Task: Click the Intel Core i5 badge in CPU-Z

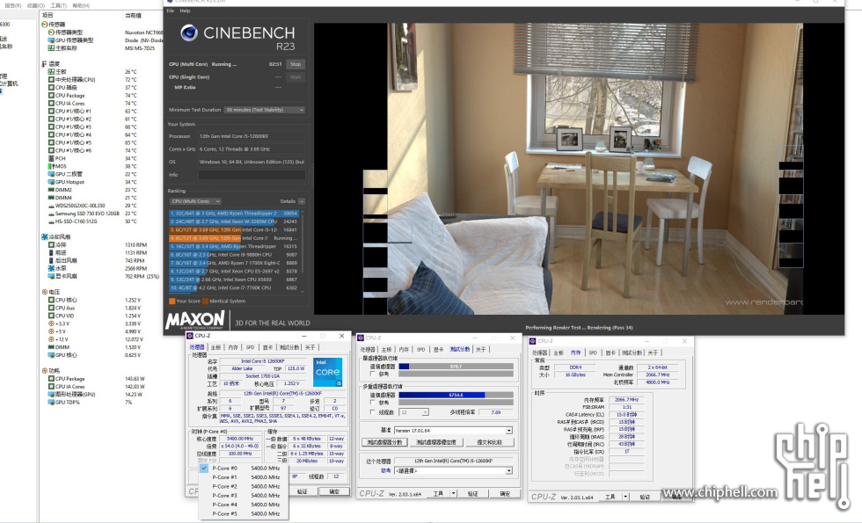Action: (x=327, y=372)
